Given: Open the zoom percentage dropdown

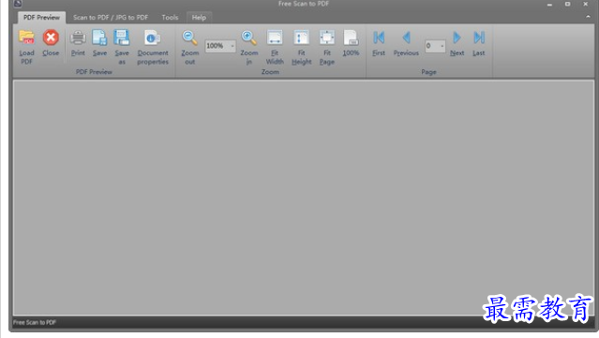Looking at the screenshot, I should coord(232,46).
